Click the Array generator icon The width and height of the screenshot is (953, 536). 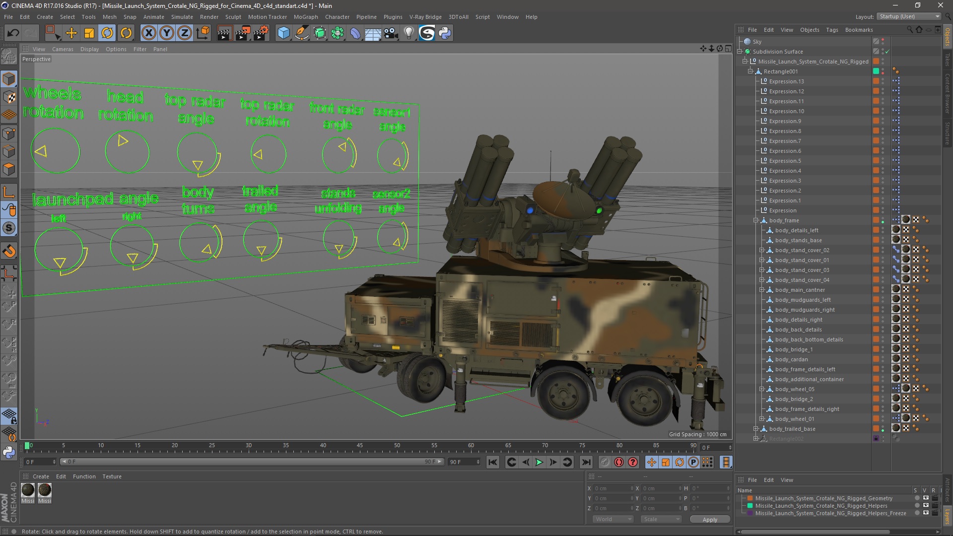tap(338, 33)
